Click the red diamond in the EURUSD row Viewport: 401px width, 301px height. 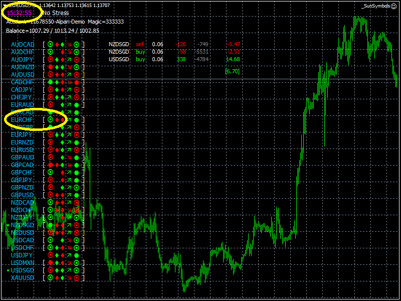tap(57, 149)
